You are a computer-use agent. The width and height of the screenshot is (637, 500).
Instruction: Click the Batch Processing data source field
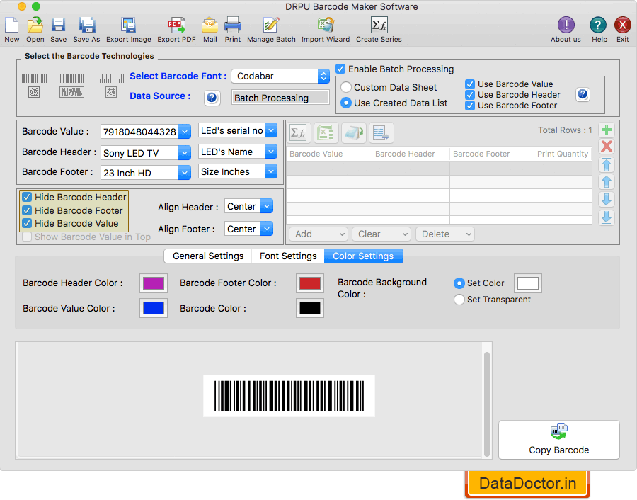[x=280, y=98]
